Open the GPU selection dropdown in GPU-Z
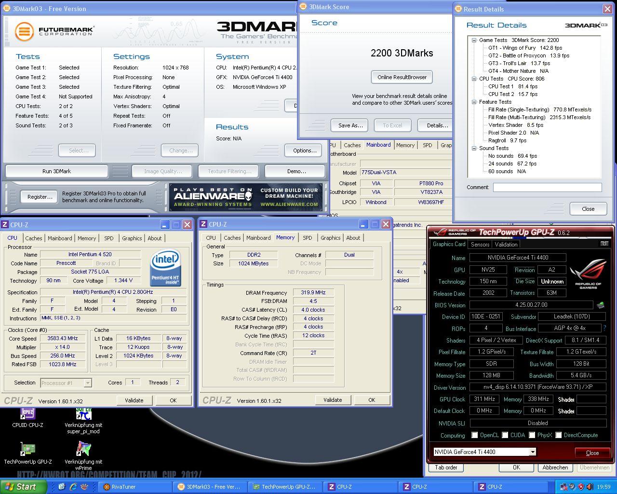 [x=532, y=452]
